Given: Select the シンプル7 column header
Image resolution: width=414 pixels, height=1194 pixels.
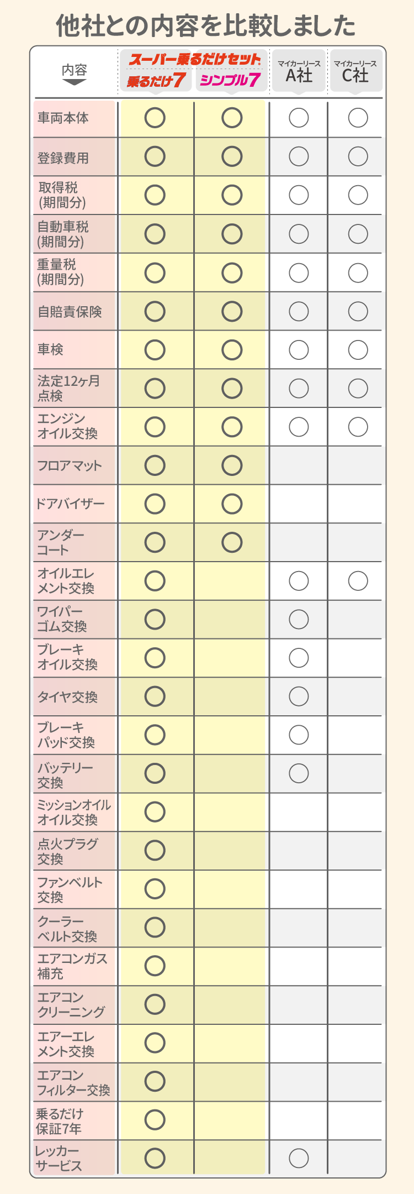Looking at the screenshot, I should pyautogui.click(x=231, y=81).
